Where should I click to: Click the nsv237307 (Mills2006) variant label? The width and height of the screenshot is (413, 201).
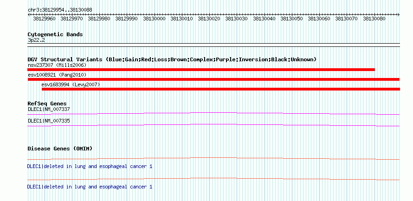pyautogui.click(x=57, y=65)
